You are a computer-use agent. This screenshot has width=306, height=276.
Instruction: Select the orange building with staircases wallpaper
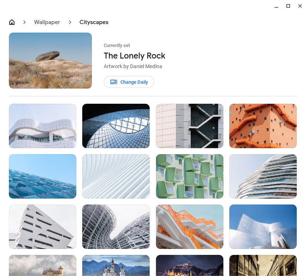(x=263, y=126)
